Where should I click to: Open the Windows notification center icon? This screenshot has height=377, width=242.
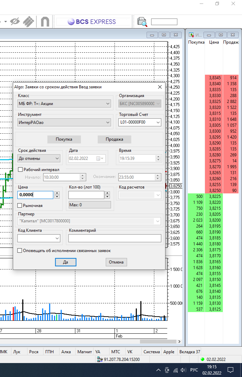pos(230,370)
